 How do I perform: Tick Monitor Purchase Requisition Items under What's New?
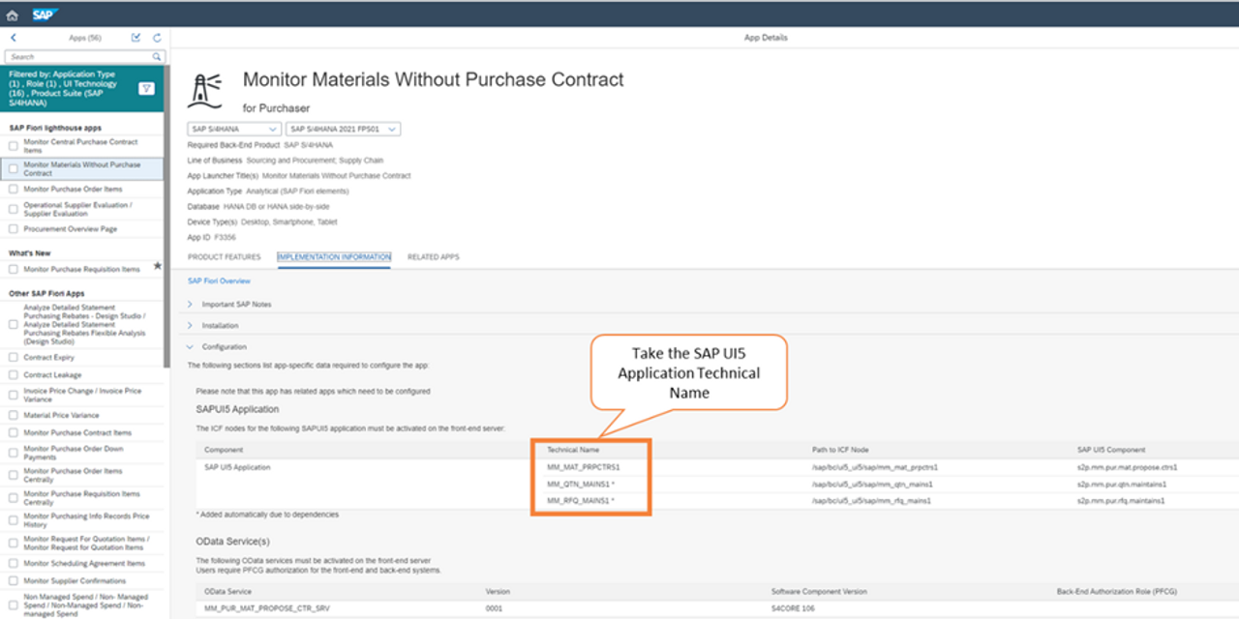(13, 270)
